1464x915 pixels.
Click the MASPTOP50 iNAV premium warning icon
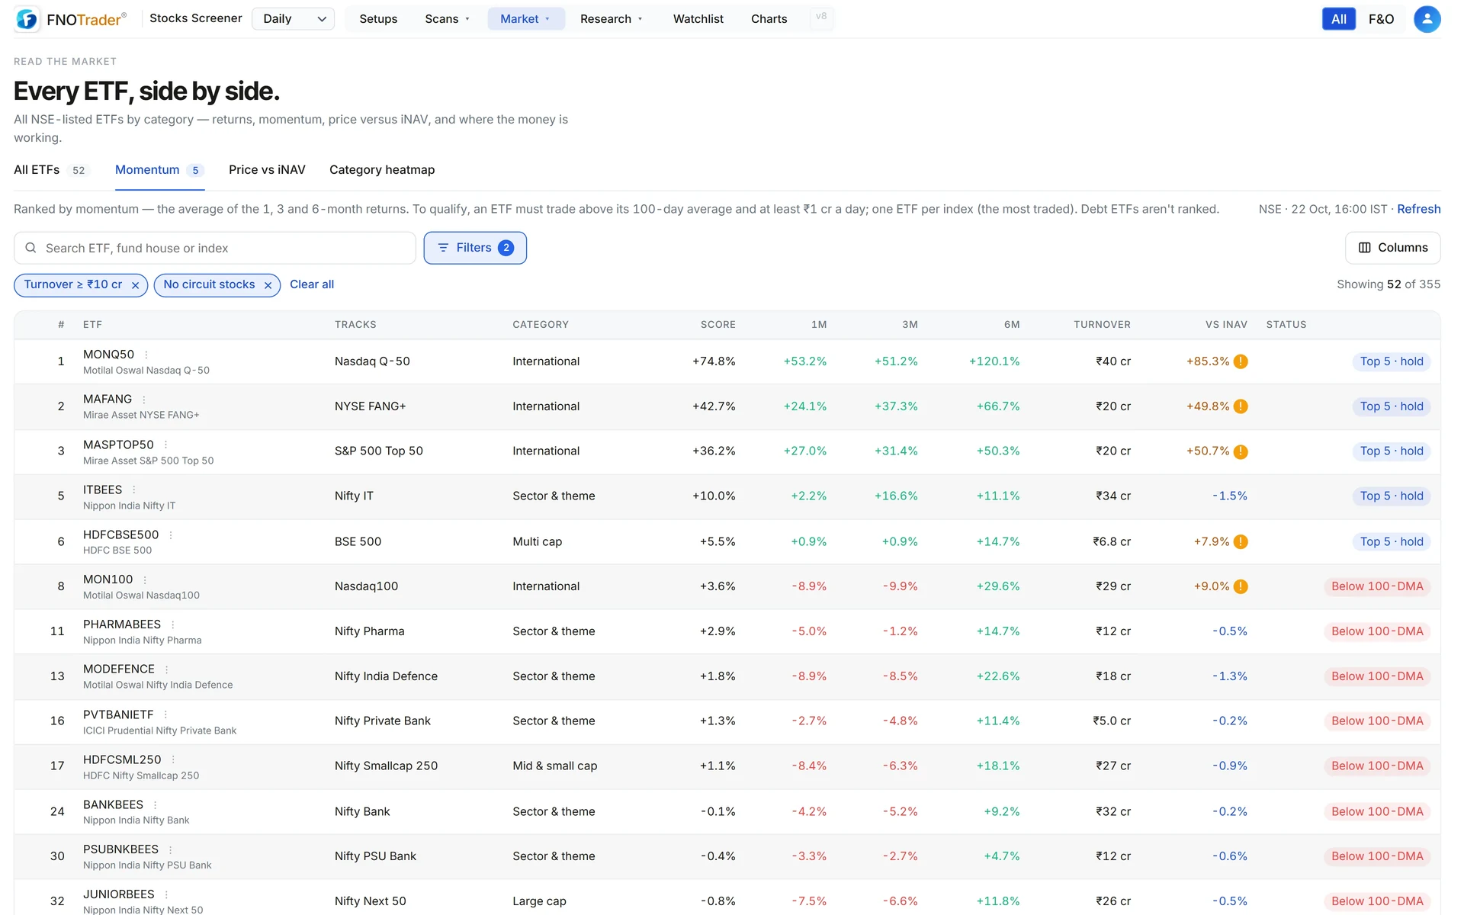[x=1241, y=451]
